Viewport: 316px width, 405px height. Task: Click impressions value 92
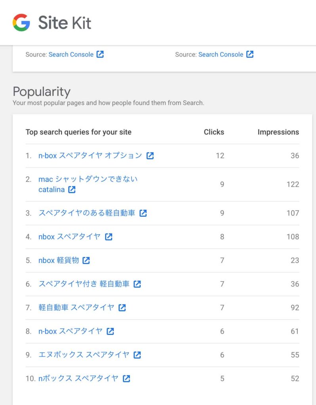[x=295, y=308]
